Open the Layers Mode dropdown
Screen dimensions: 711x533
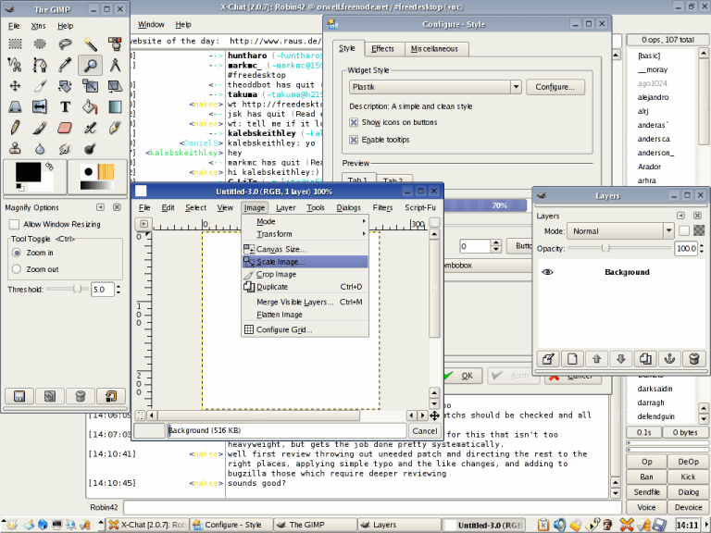click(x=620, y=231)
